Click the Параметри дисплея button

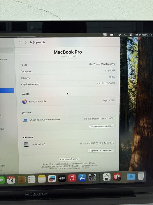pyautogui.click(x=101, y=126)
